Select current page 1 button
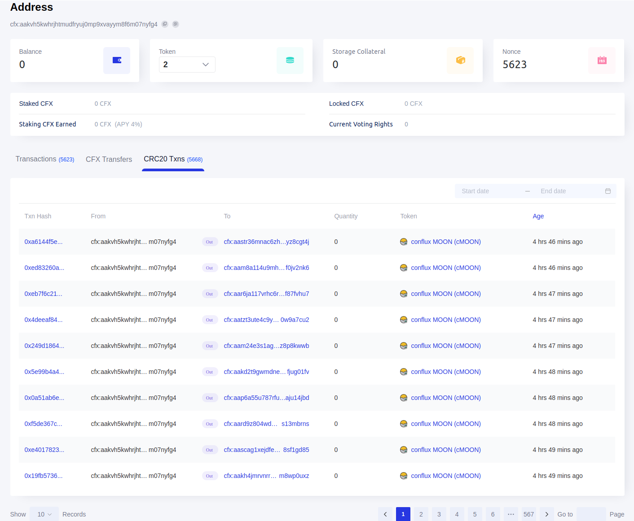The image size is (634, 521). click(x=403, y=514)
